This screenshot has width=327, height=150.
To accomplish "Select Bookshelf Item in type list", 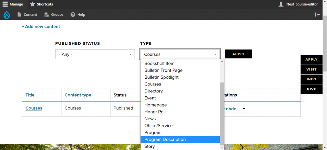I will click(180, 63).
